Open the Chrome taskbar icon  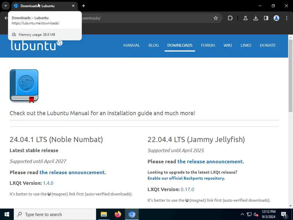pos(132,214)
